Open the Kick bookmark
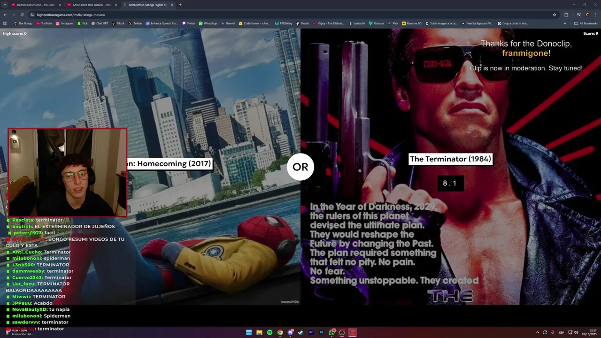 coord(82,23)
